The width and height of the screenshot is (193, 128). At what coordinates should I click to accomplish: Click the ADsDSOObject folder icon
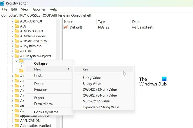pos(17,31)
